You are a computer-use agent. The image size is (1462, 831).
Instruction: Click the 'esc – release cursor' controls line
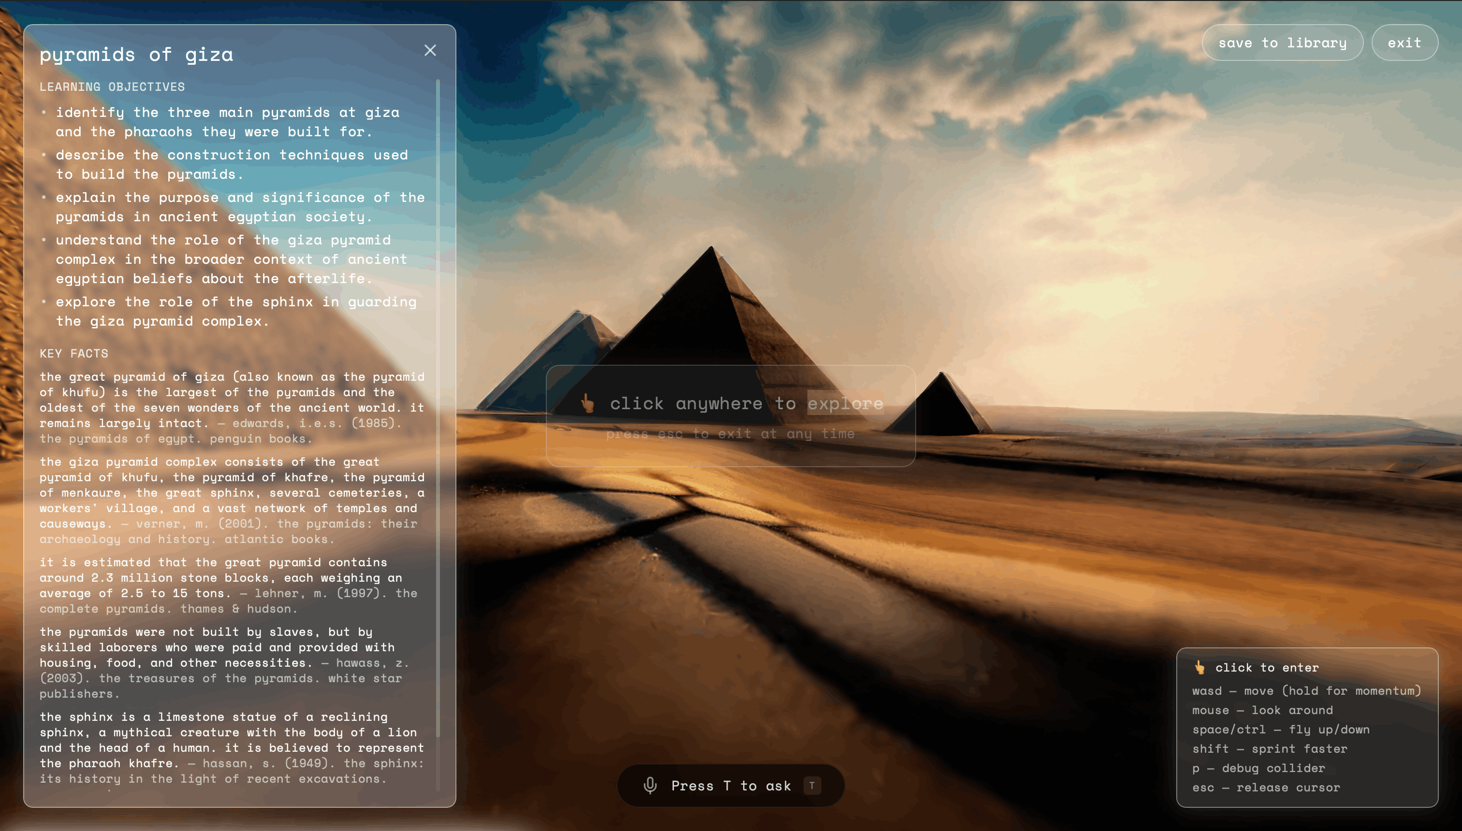coord(1266,788)
